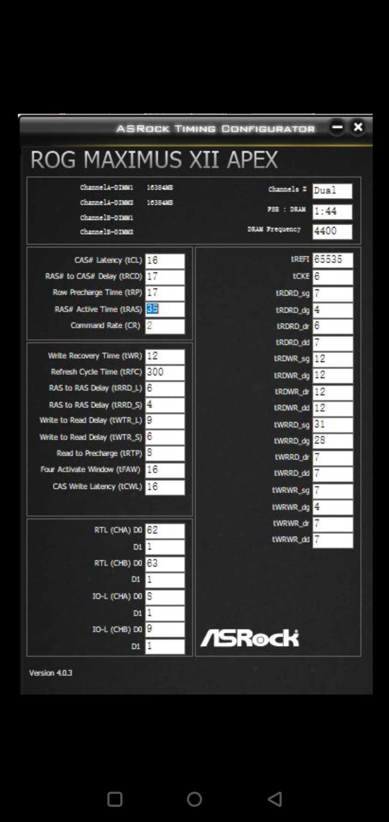Click the DRAM Frequency field showing 4400
This screenshot has height=822, width=389.
tap(332, 231)
